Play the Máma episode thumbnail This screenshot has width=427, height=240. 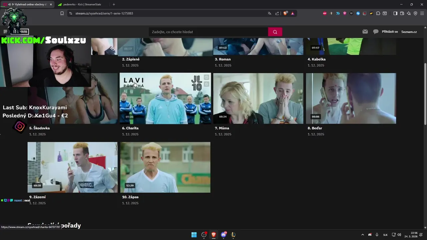[x=258, y=98]
